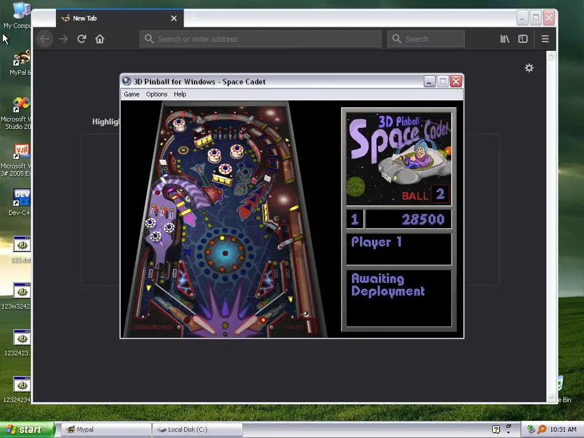The image size is (584, 438).
Task: Select the New Tab browser tab
Action: coord(120,18)
